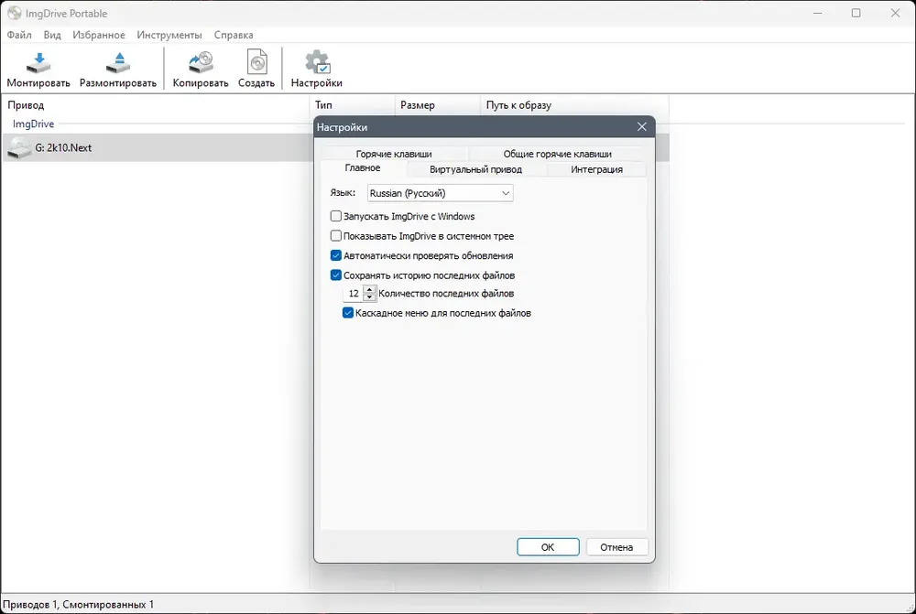
Task: Click the Создать image file icon
Action: click(x=256, y=63)
